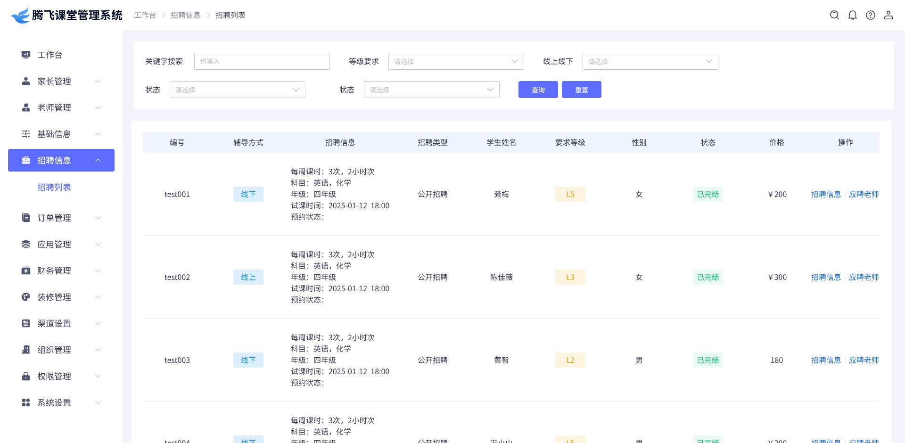The height and width of the screenshot is (443, 905).
Task: Click the 工作台 monitor icon in sidebar
Action: pyautogui.click(x=26, y=55)
